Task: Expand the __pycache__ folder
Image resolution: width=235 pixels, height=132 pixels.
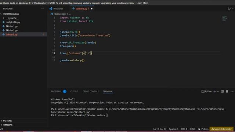Action: (x=12, y=18)
